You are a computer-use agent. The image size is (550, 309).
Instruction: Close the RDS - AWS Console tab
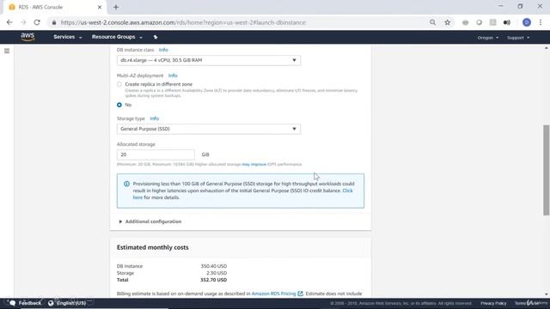[x=100, y=7]
